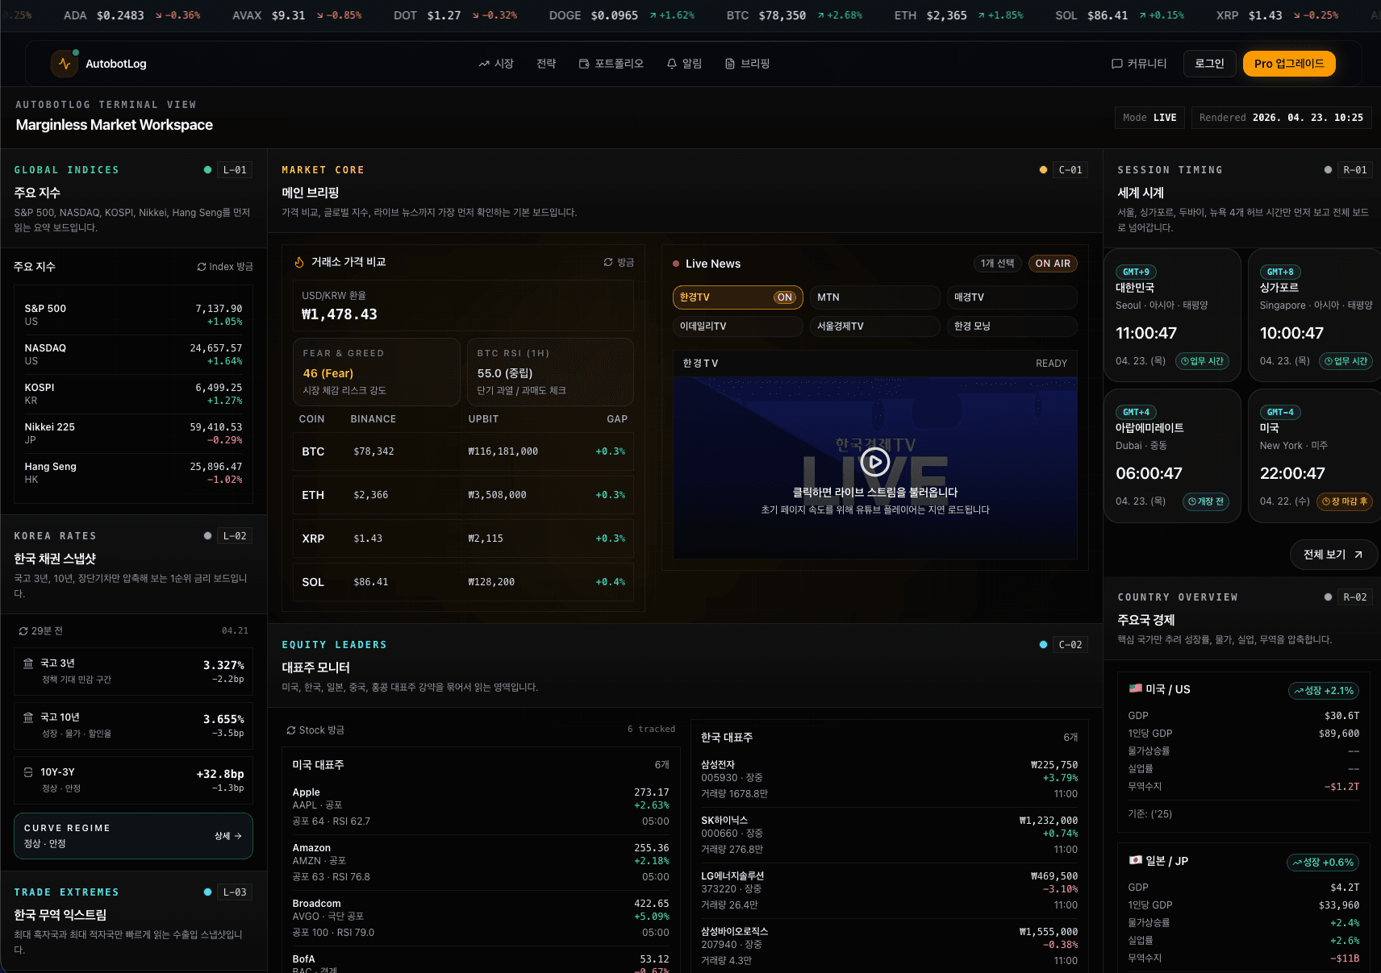
Task: Click the Index refresh icon in 주요 지수
Action: pos(202,267)
